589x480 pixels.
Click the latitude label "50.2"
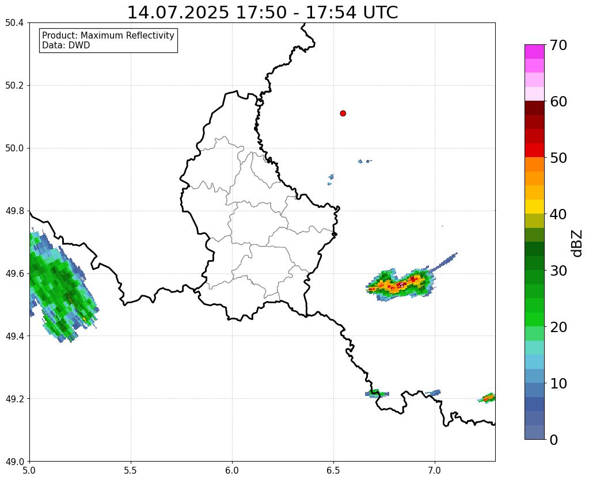coord(14,86)
